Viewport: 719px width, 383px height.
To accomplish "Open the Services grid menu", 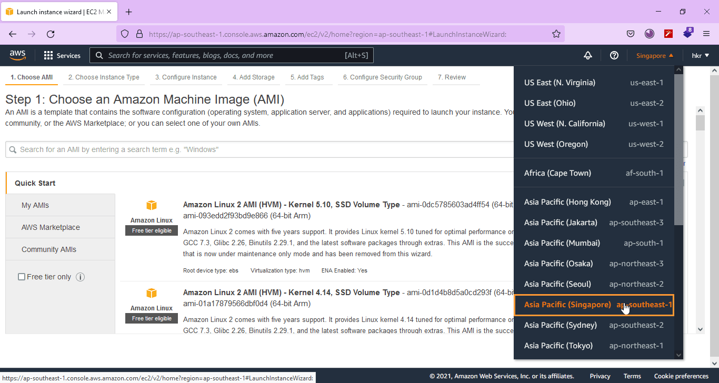I will pyautogui.click(x=62, y=55).
